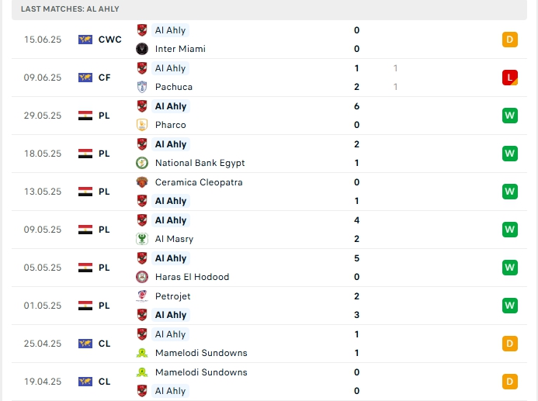The height and width of the screenshot is (401, 538).
Task: Open the Inter Miami team link
Action: click(180, 49)
